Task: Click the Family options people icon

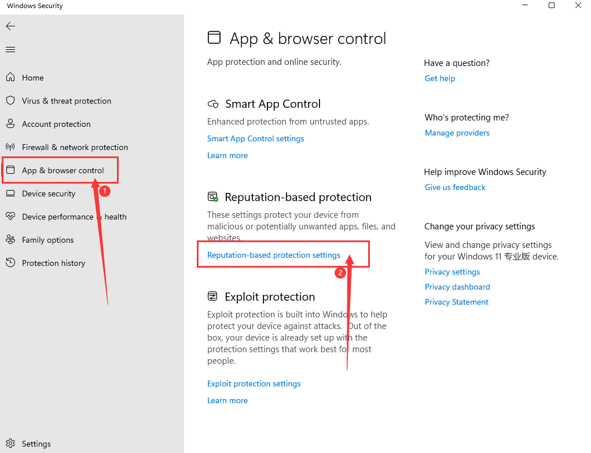Action: tap(10, 239)
